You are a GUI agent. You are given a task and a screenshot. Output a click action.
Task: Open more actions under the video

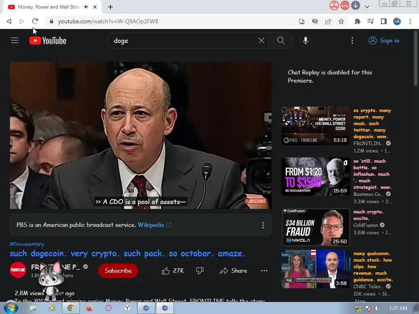tap(264, 271)
